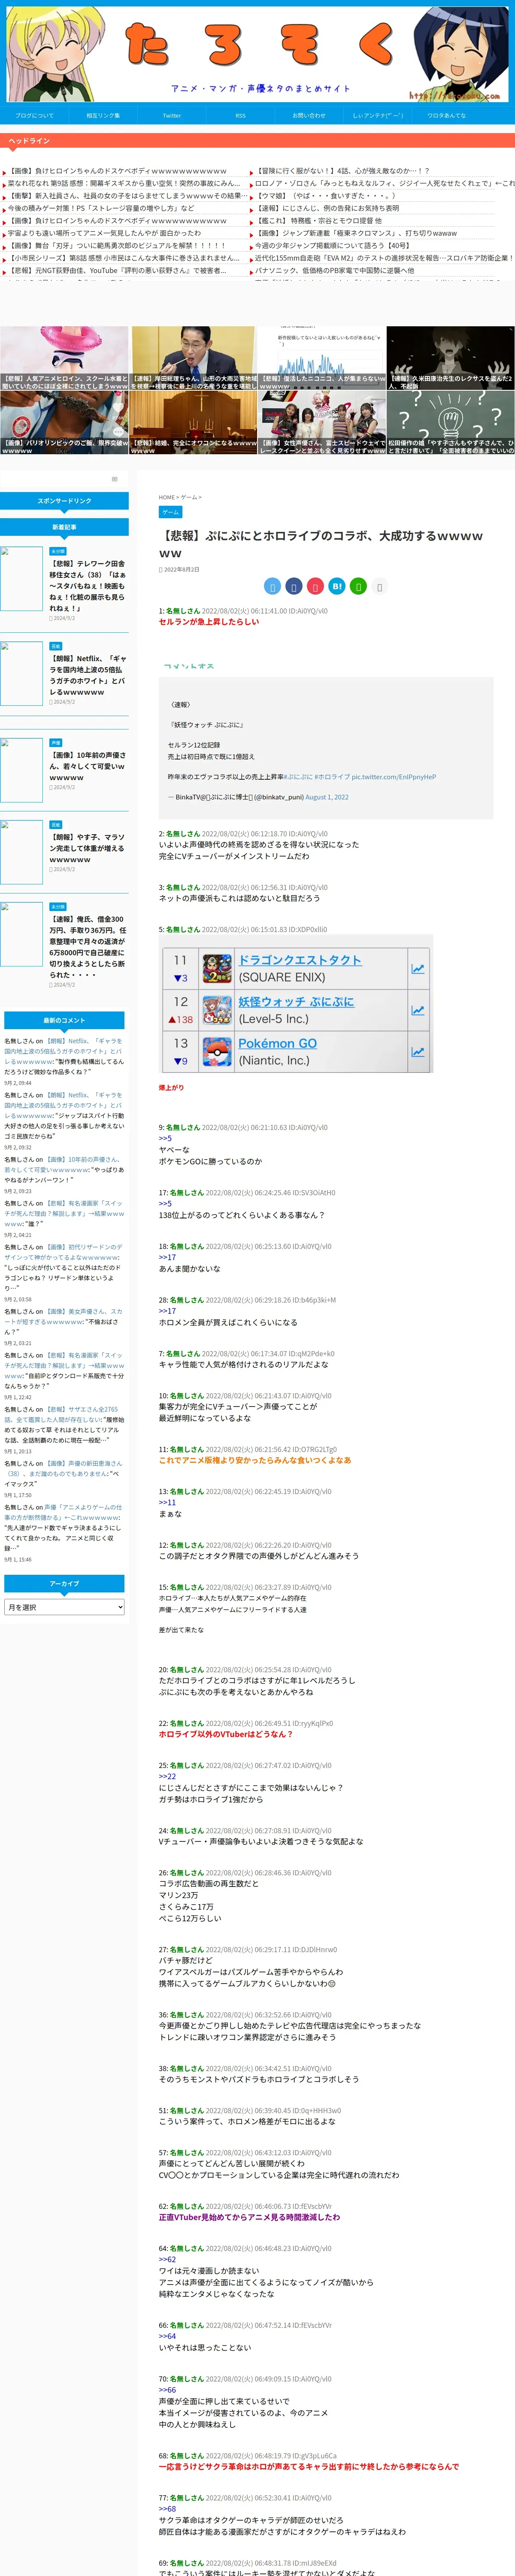Screen dimensions: 515x2576
Task: Open sidebar article やす子、マラソン完走して体重が増える
Action: [88, 848]
